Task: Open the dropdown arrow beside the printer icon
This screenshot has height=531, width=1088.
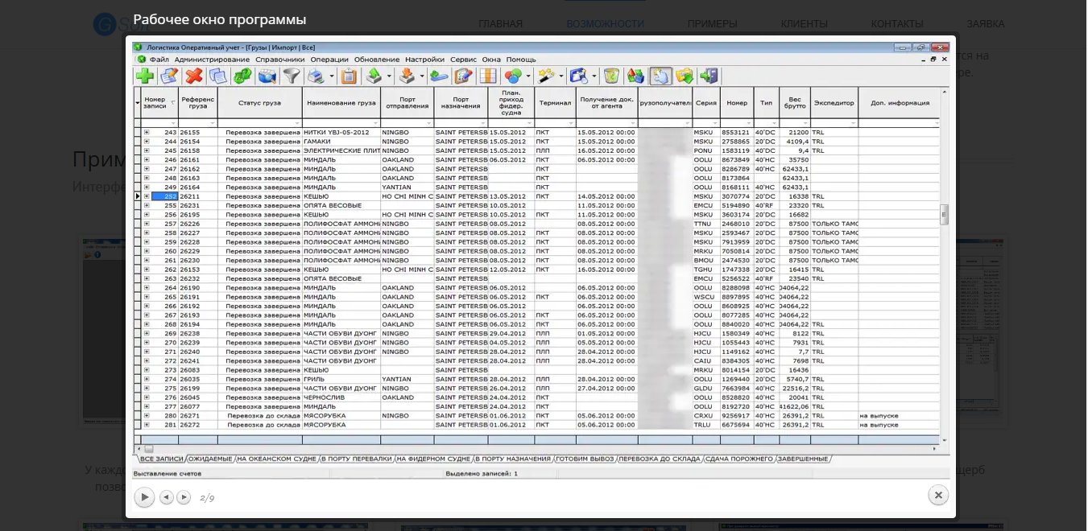Action: tap(330, 76)
